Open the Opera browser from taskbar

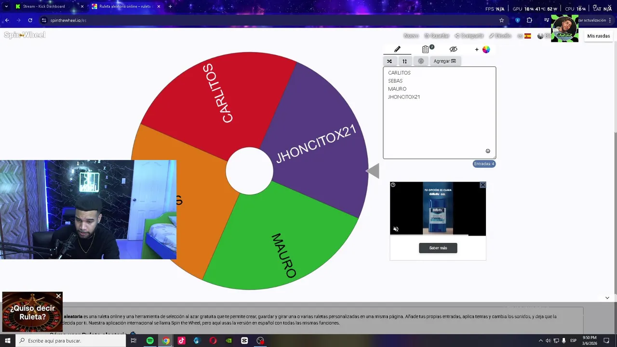[213, 341]
